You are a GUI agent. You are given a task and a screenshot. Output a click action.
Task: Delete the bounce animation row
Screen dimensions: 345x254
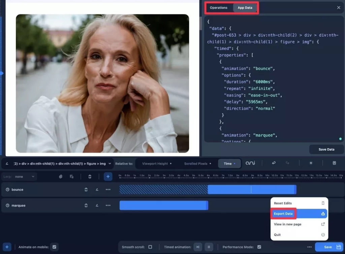point(86,190)
